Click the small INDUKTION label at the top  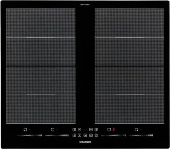(85, 5)
